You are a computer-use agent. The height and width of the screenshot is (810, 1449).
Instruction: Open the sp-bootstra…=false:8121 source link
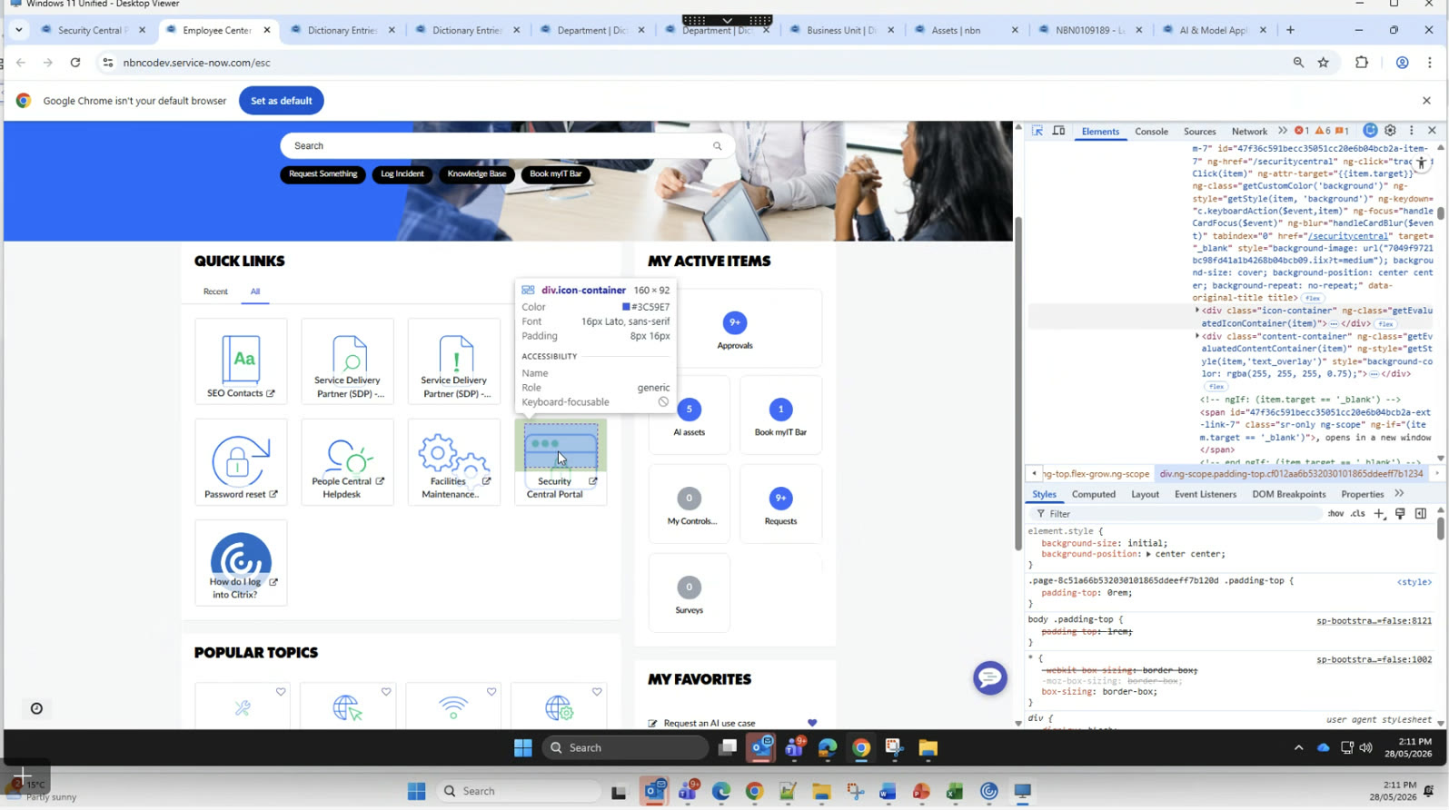click(1374, 621)
